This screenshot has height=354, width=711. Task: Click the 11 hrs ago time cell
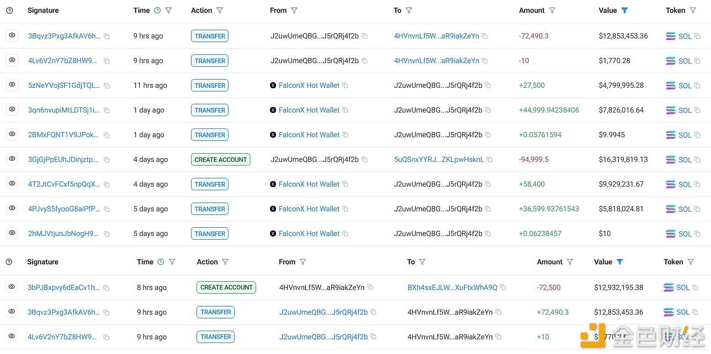150,86
